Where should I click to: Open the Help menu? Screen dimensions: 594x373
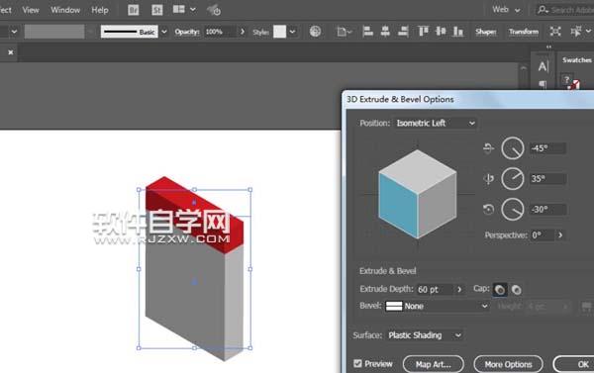100,10
